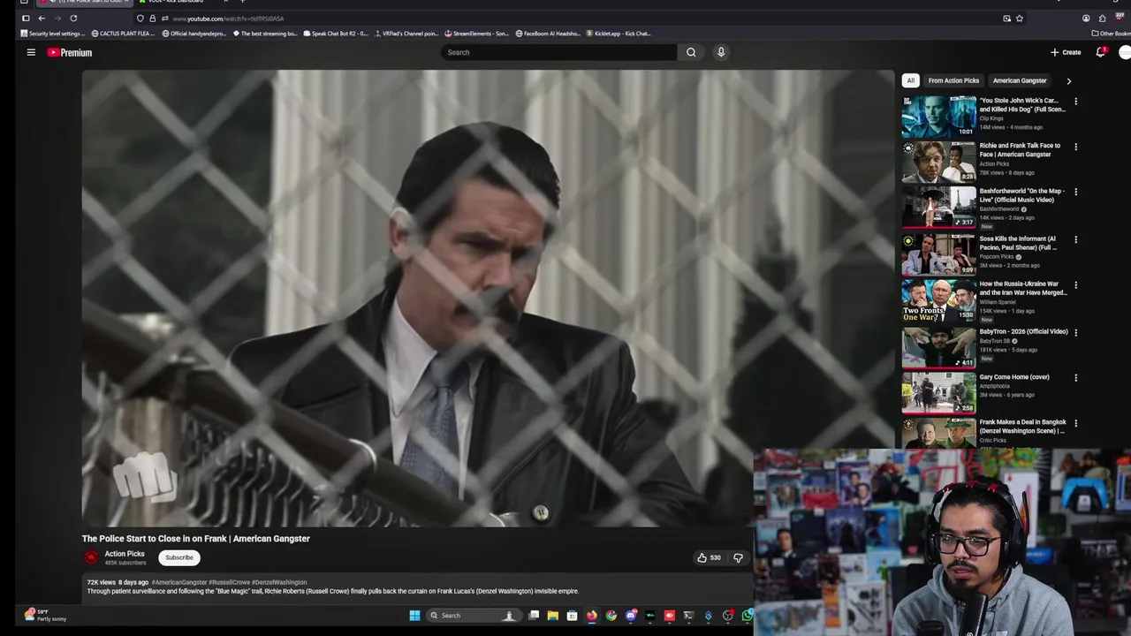The height and width of the screenshot is (636, 1131).
Task: Expand the video description text
Action: pos(332,591)
